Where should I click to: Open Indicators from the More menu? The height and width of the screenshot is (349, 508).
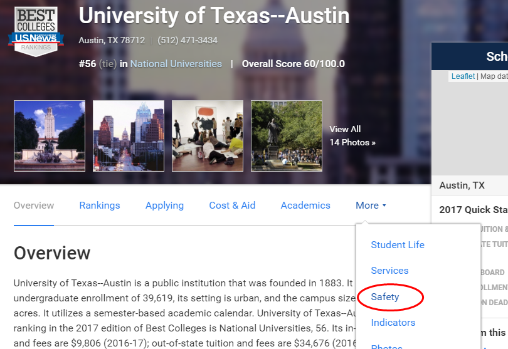(393, 323)
